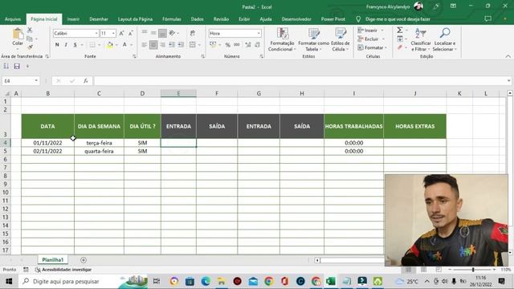Toggle italic with the I button
This screenshot has height=289, width=514.
click(x=66, y=45)
